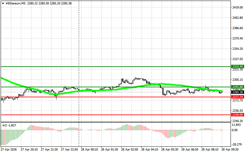Select the 28 Apr 09:30 time label
The height and width of the screenshot is (153, 245).
pyautogui.click(x=230, y=150)
